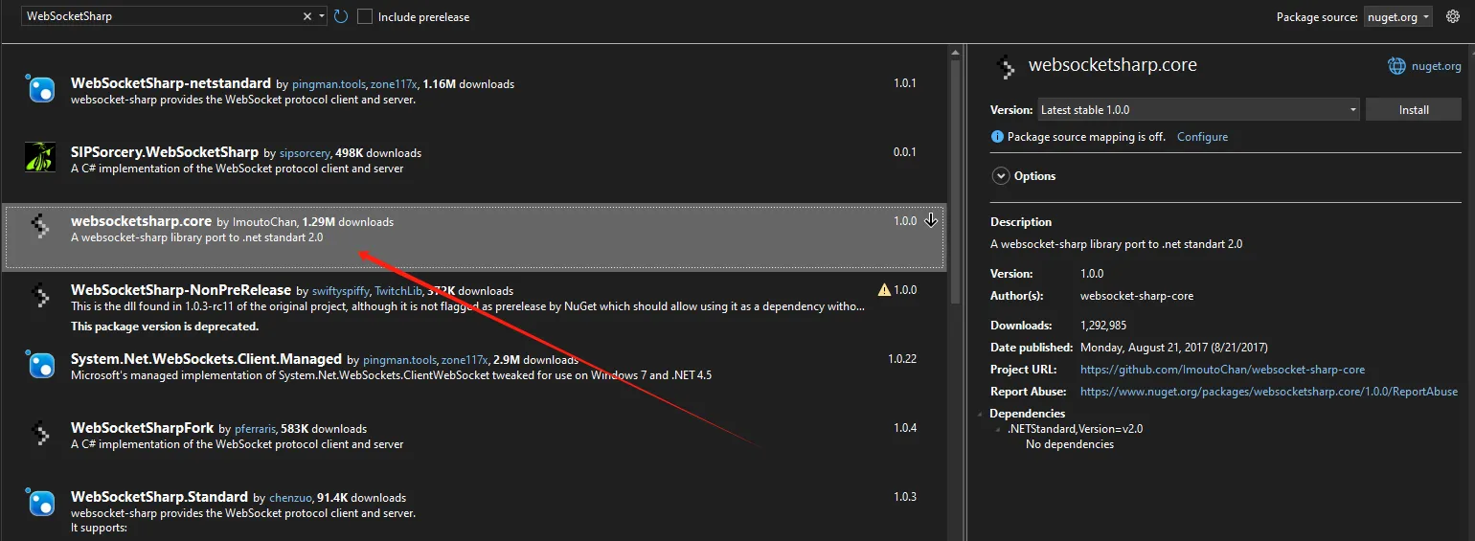Enable Include prerelease checkbox
This screenshot has width=1475, height=541.
pos(365,16)
